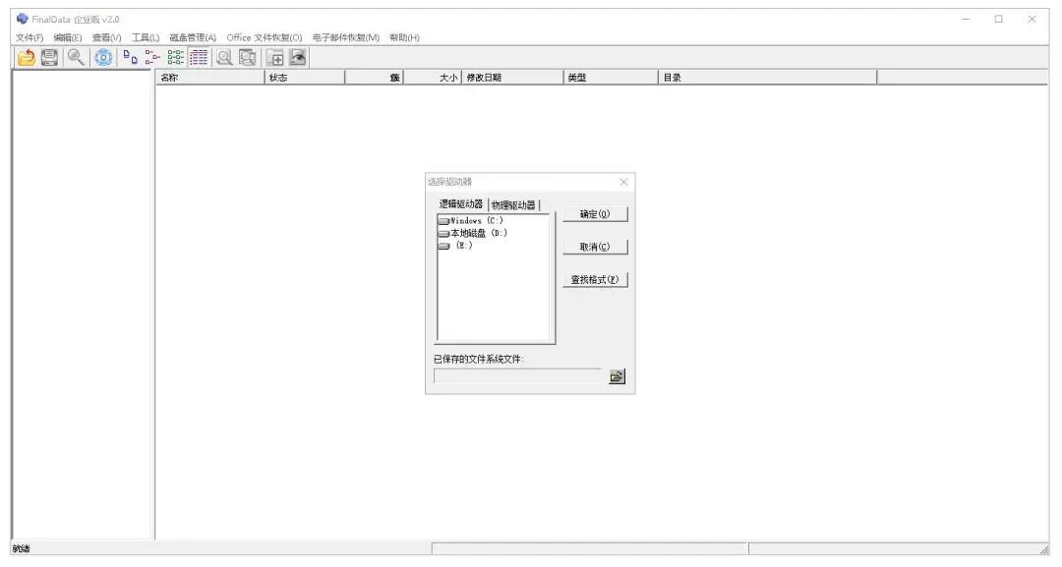Select the (E:) drive
This screenshot has height=567, width=1062.
(x=456, y=245)
